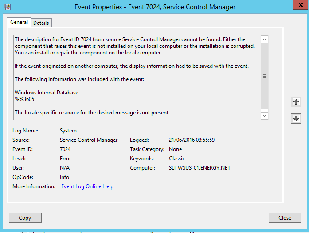
Task: Select the OpCode value 'Info'
Action: pyautogui.click(x=64, y=177)
